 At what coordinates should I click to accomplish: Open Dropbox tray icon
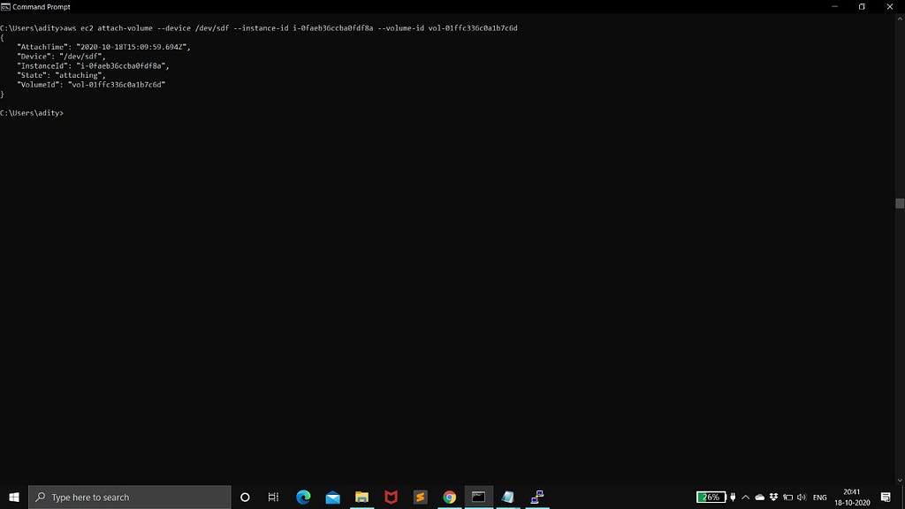click(x=773, y=497)
